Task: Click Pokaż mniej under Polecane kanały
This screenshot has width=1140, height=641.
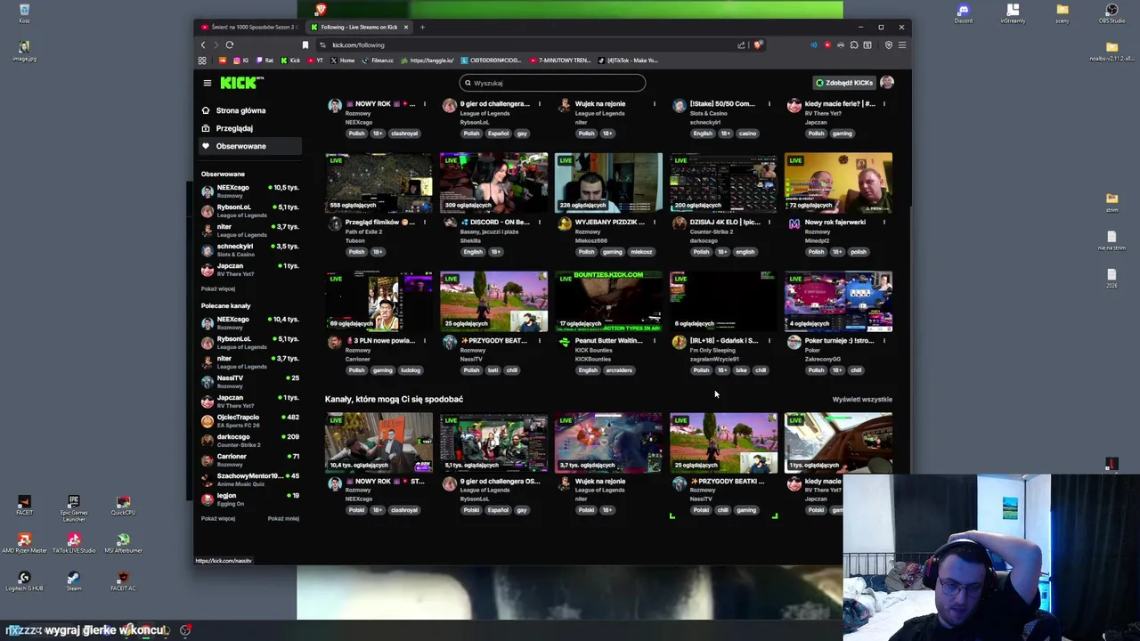Action: [x=283, y=519]
